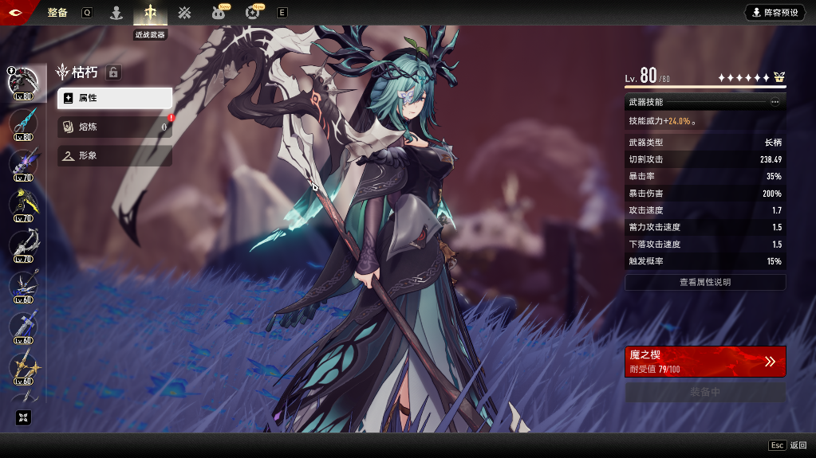
Task: Click the gift box icon beside the stars
Action: (779, 77)
